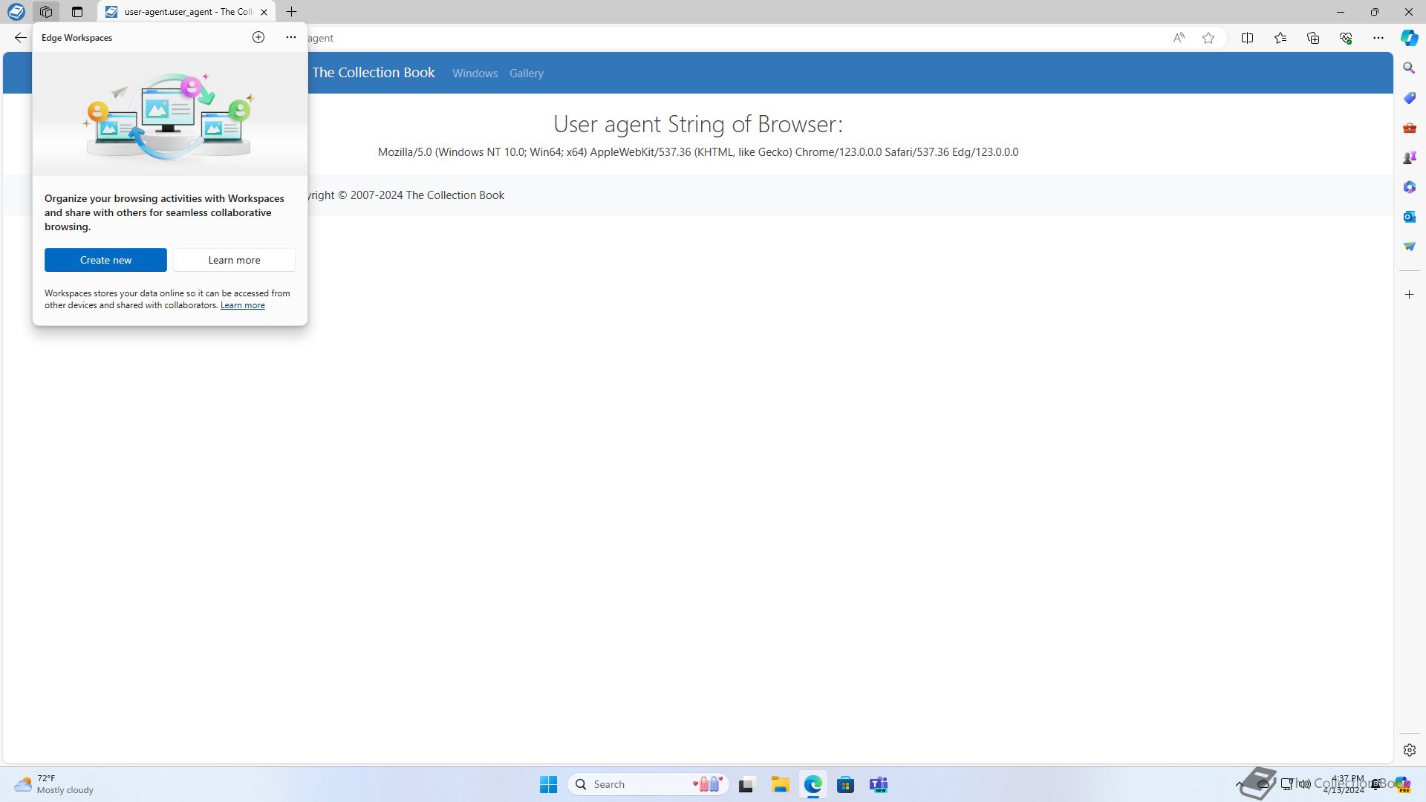Add page to favorites with star icon
Screen dimensions: 1426x802
tap(1208, 38)
